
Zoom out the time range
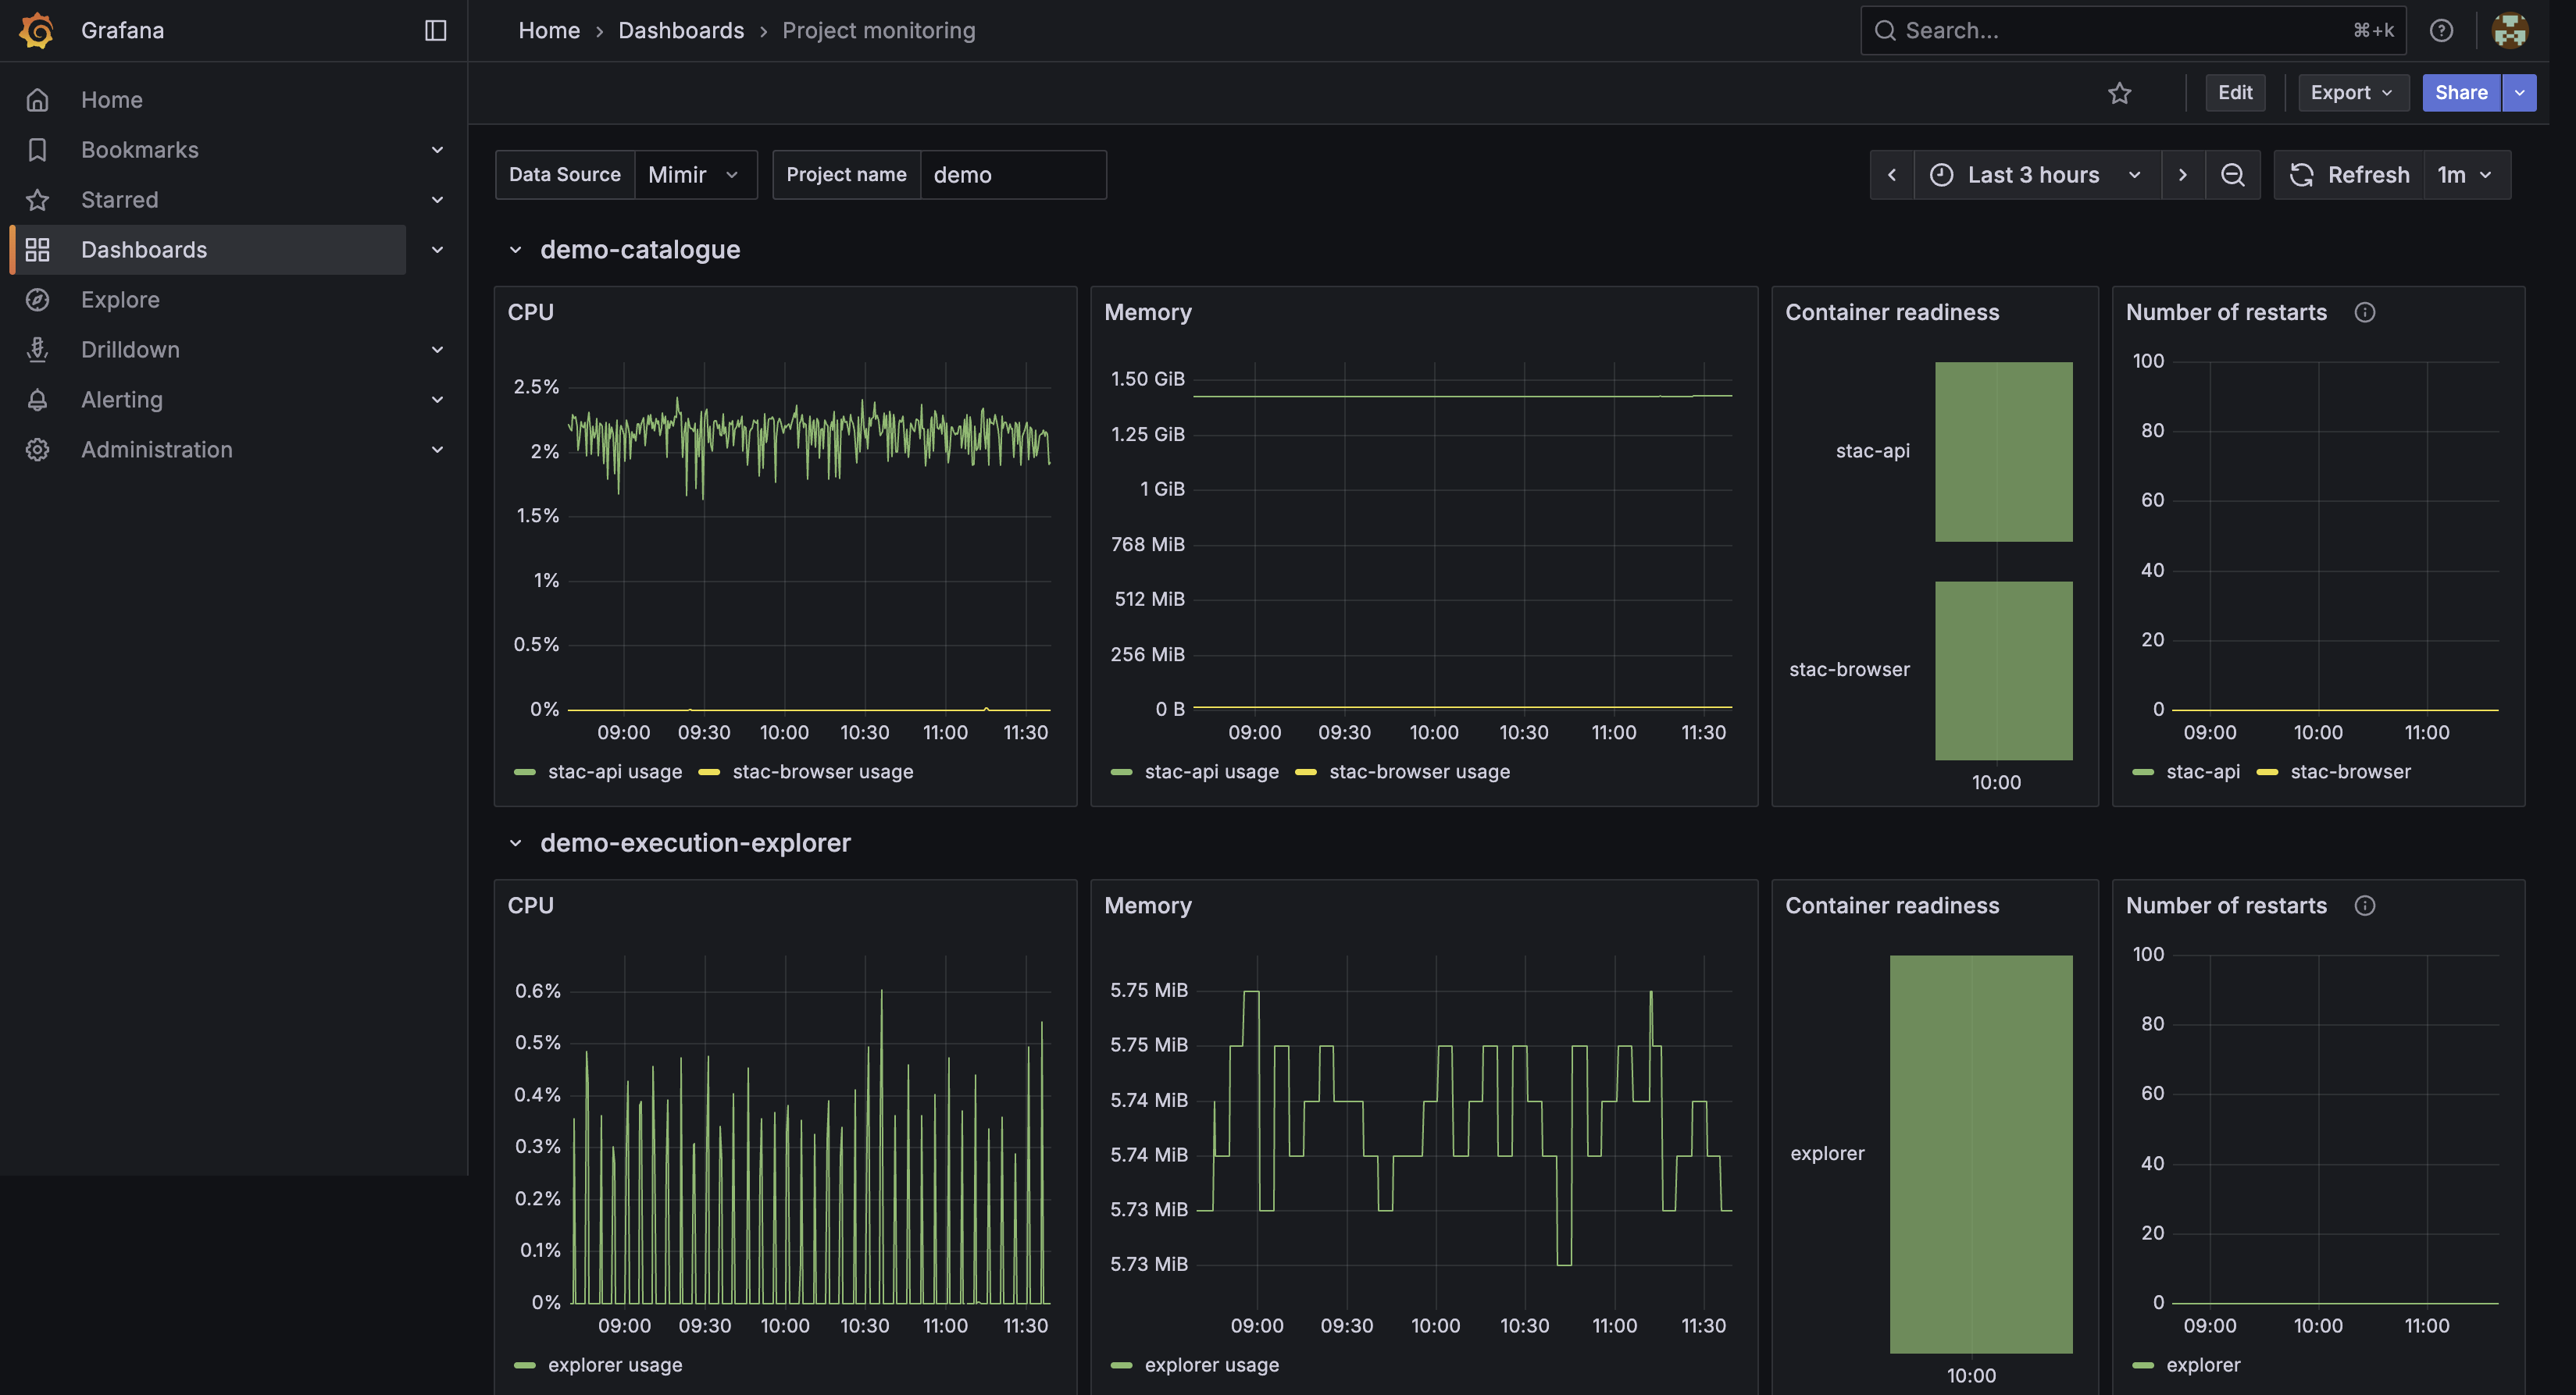tap(2232, 175)
